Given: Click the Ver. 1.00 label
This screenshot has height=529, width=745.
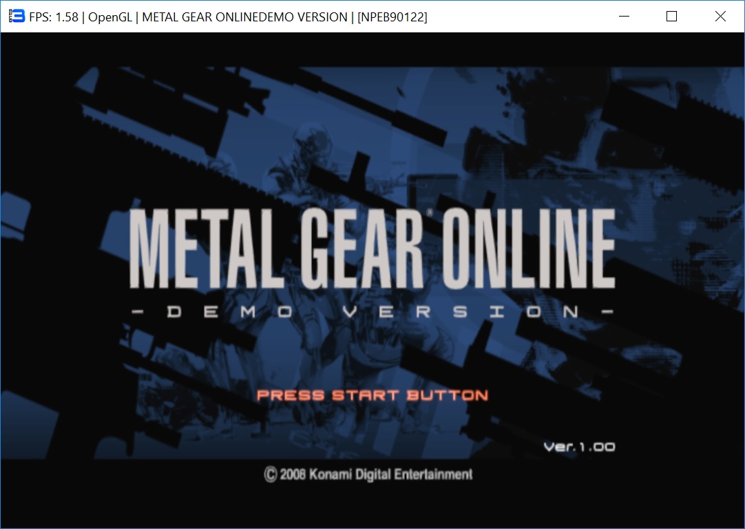Looking at the screenshot, I should [x=580, y=447].
